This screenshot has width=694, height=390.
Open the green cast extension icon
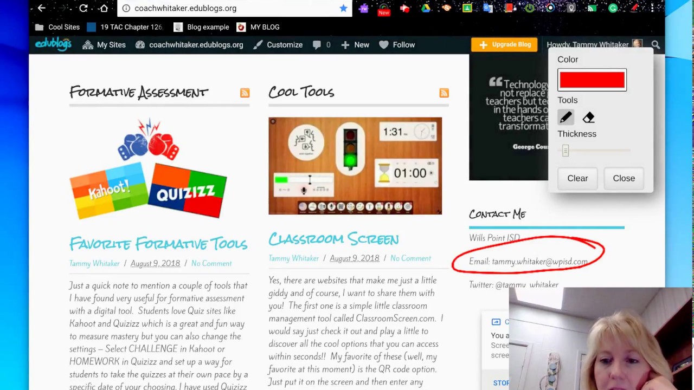[592, 8]
